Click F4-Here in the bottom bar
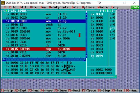The image size is (140, 93). pyautogui.click(x=46, y=90)
